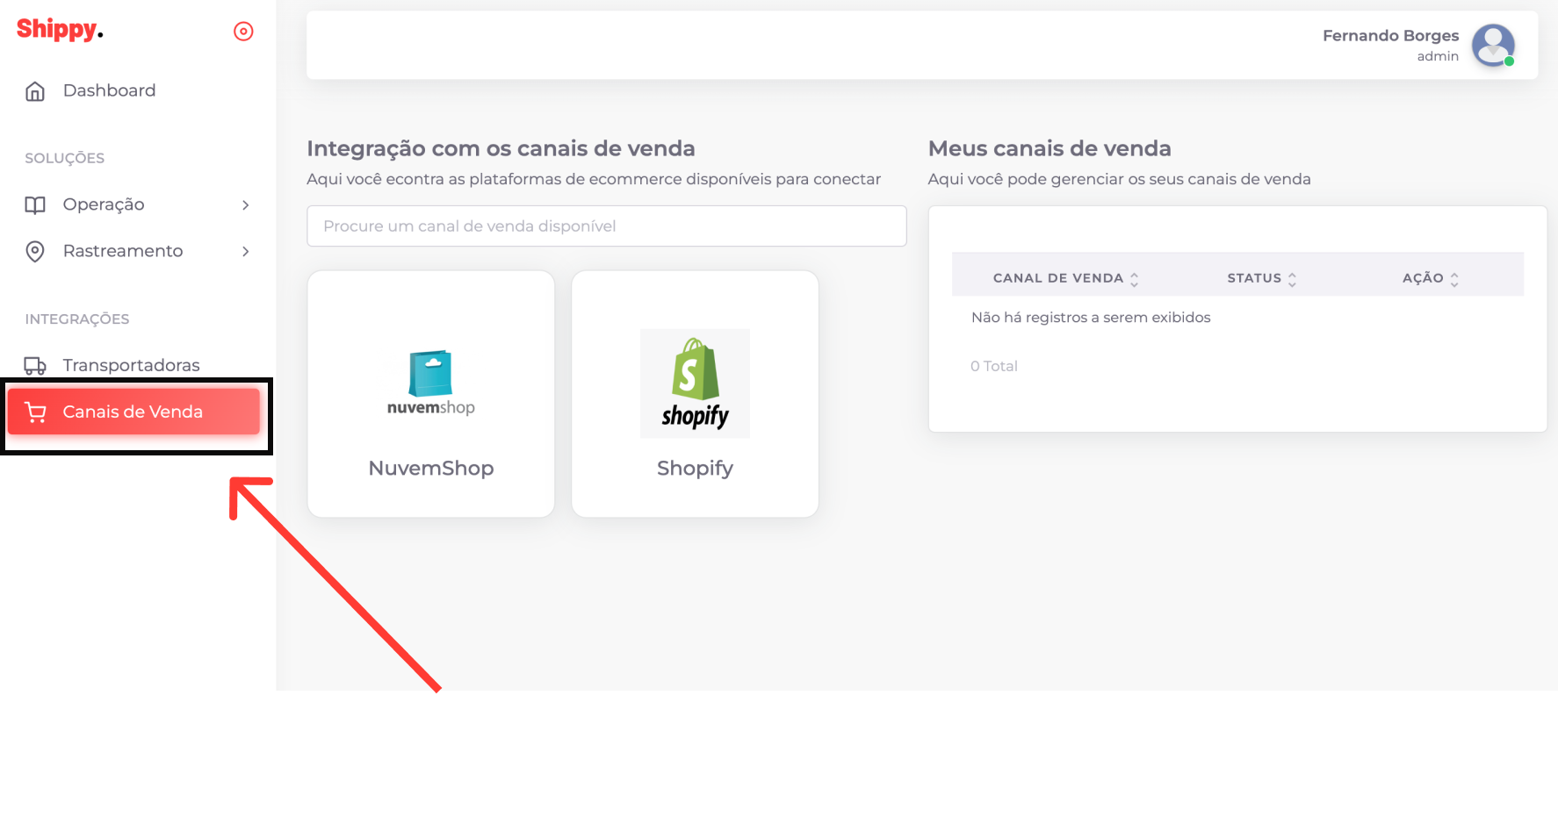This screenshot has width=1558, height=817.
Task: Open the user avatar profile menu
Action: point(1493,46)
